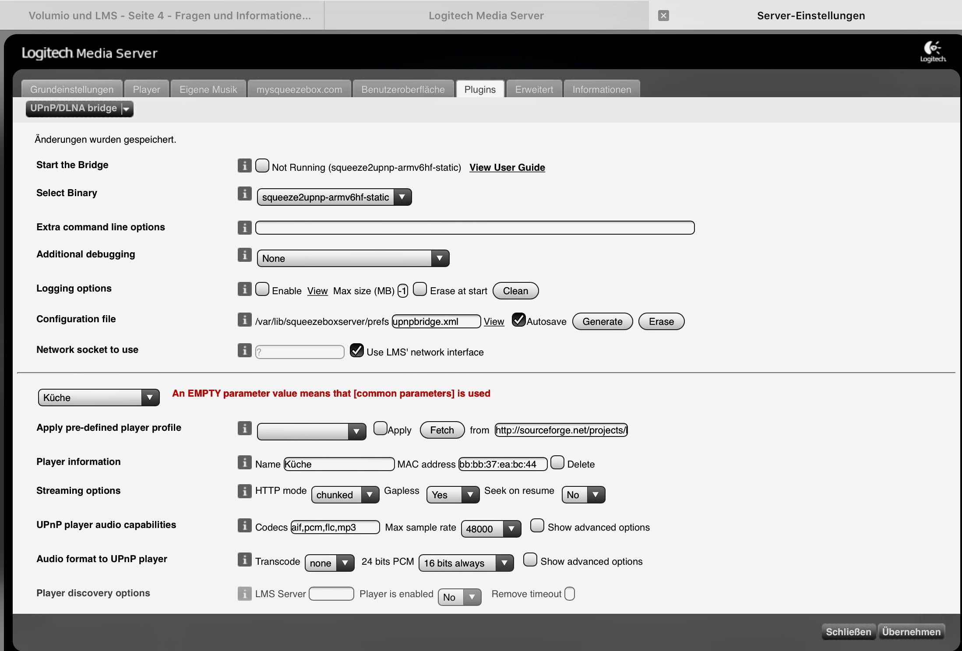Viewport: 962px width, 651px height.
Task: Enable the Start the Bridge checkbox
Action: point(262,165)
